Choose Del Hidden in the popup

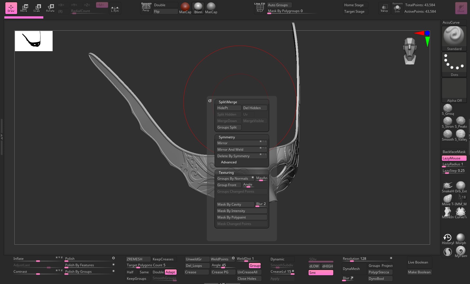[255, 108]
